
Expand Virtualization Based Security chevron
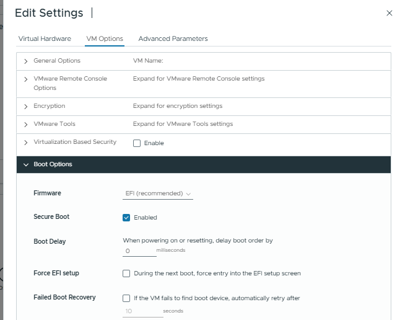pos(26,143)
